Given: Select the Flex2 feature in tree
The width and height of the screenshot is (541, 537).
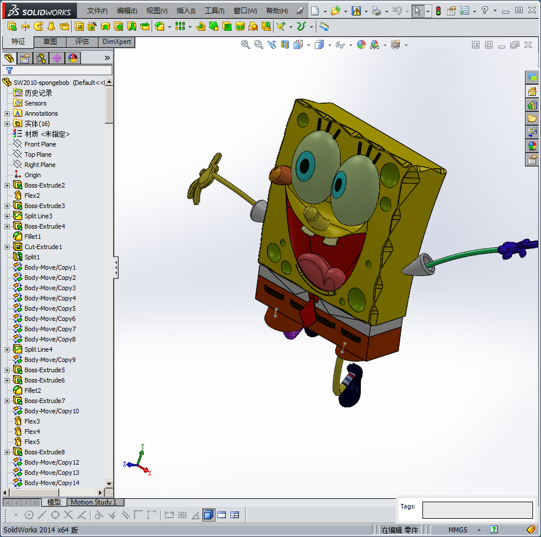Looking at the screenshot, I should pyautogui.click(x=32, y=196).
